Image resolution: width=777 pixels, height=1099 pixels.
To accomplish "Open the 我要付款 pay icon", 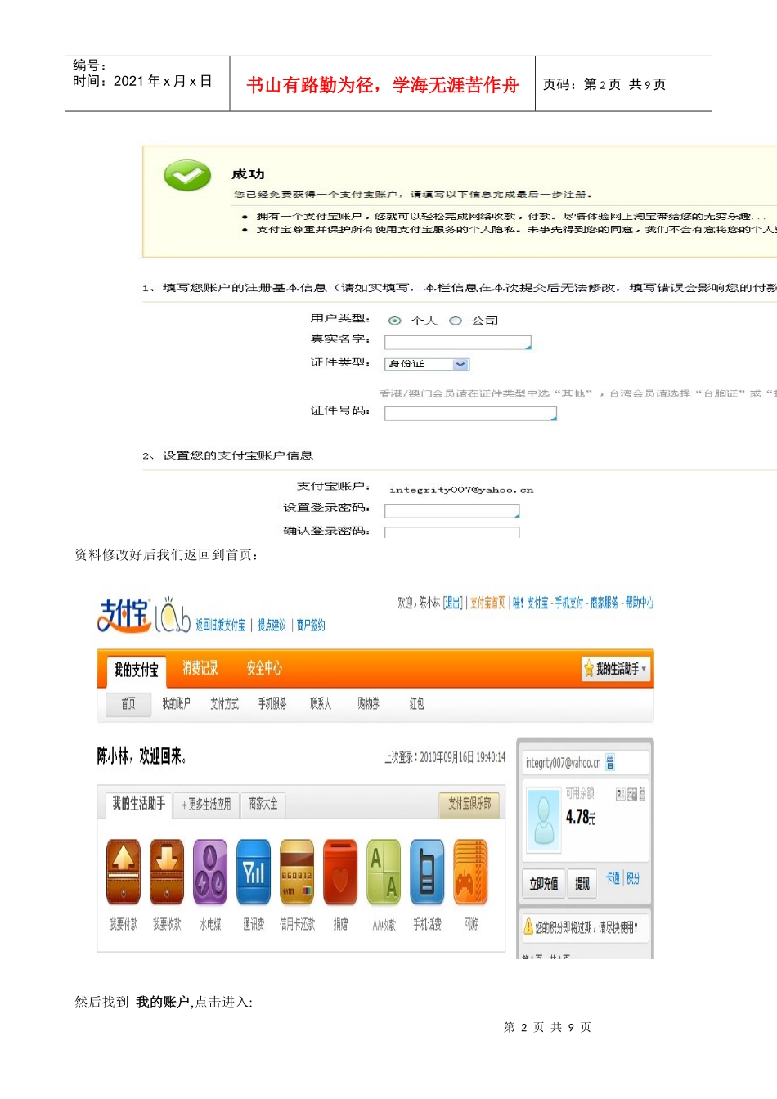I will pos(124,872).
